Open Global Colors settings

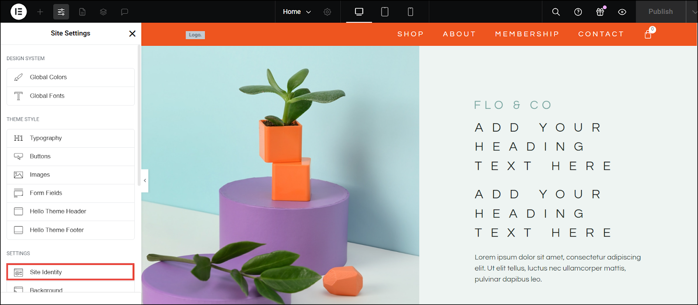71,77
